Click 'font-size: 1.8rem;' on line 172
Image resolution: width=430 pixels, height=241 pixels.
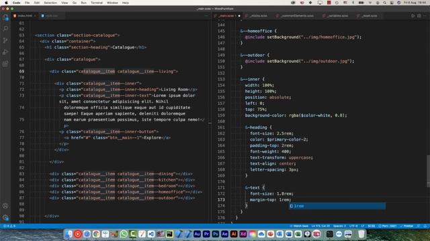pos(271,193)
